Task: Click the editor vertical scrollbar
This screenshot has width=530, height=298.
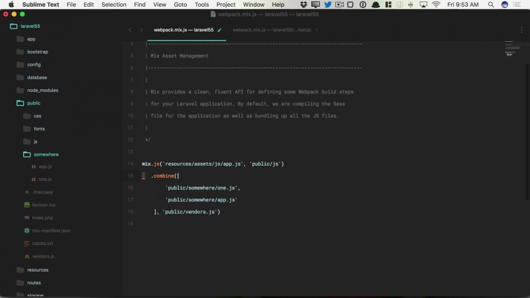Action: (x=527, y=132)
